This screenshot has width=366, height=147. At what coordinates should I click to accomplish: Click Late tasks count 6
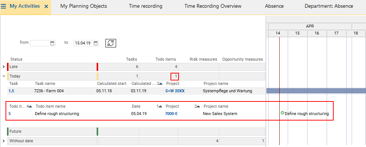(137, 67)
